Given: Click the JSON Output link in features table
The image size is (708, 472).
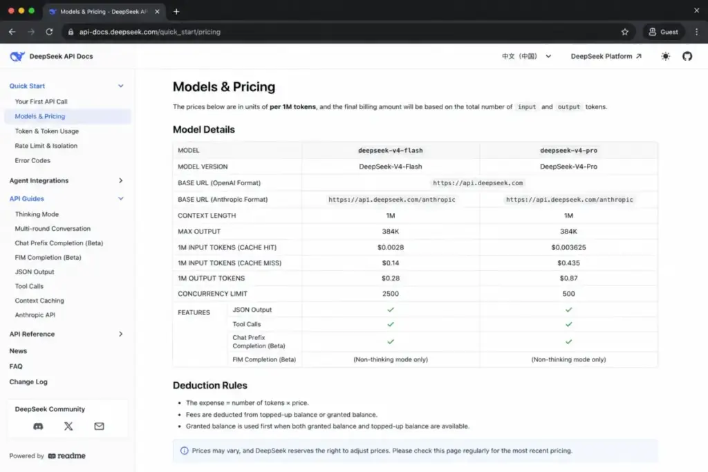Looking at the screenshot, I should 252,310.
